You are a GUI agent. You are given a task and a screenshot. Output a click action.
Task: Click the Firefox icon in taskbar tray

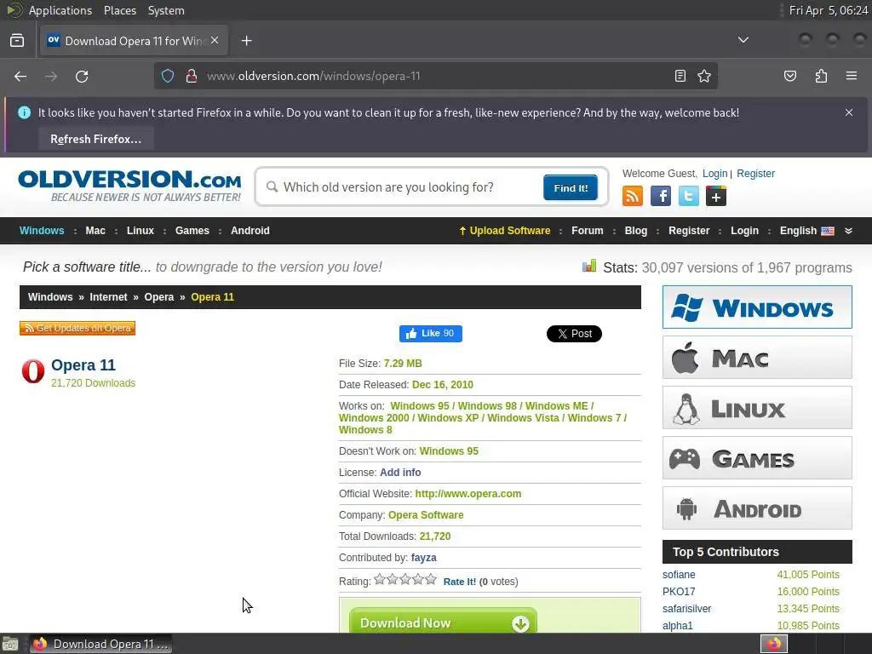tap(773, 644)
